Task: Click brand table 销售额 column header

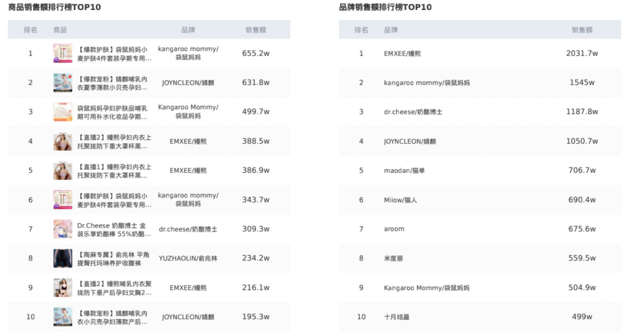Action: (582, 30)
